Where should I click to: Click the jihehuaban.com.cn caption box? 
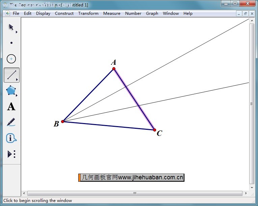pos(131,178)
